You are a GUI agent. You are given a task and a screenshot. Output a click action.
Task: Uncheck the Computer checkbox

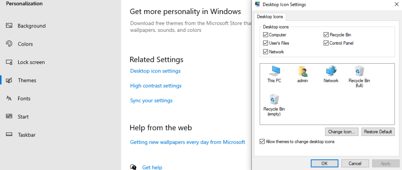(x=265, y=35)
